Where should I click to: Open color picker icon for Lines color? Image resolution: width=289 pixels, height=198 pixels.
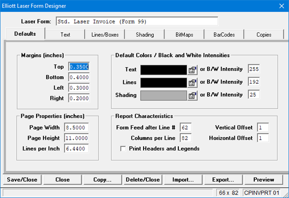[193, 83]
